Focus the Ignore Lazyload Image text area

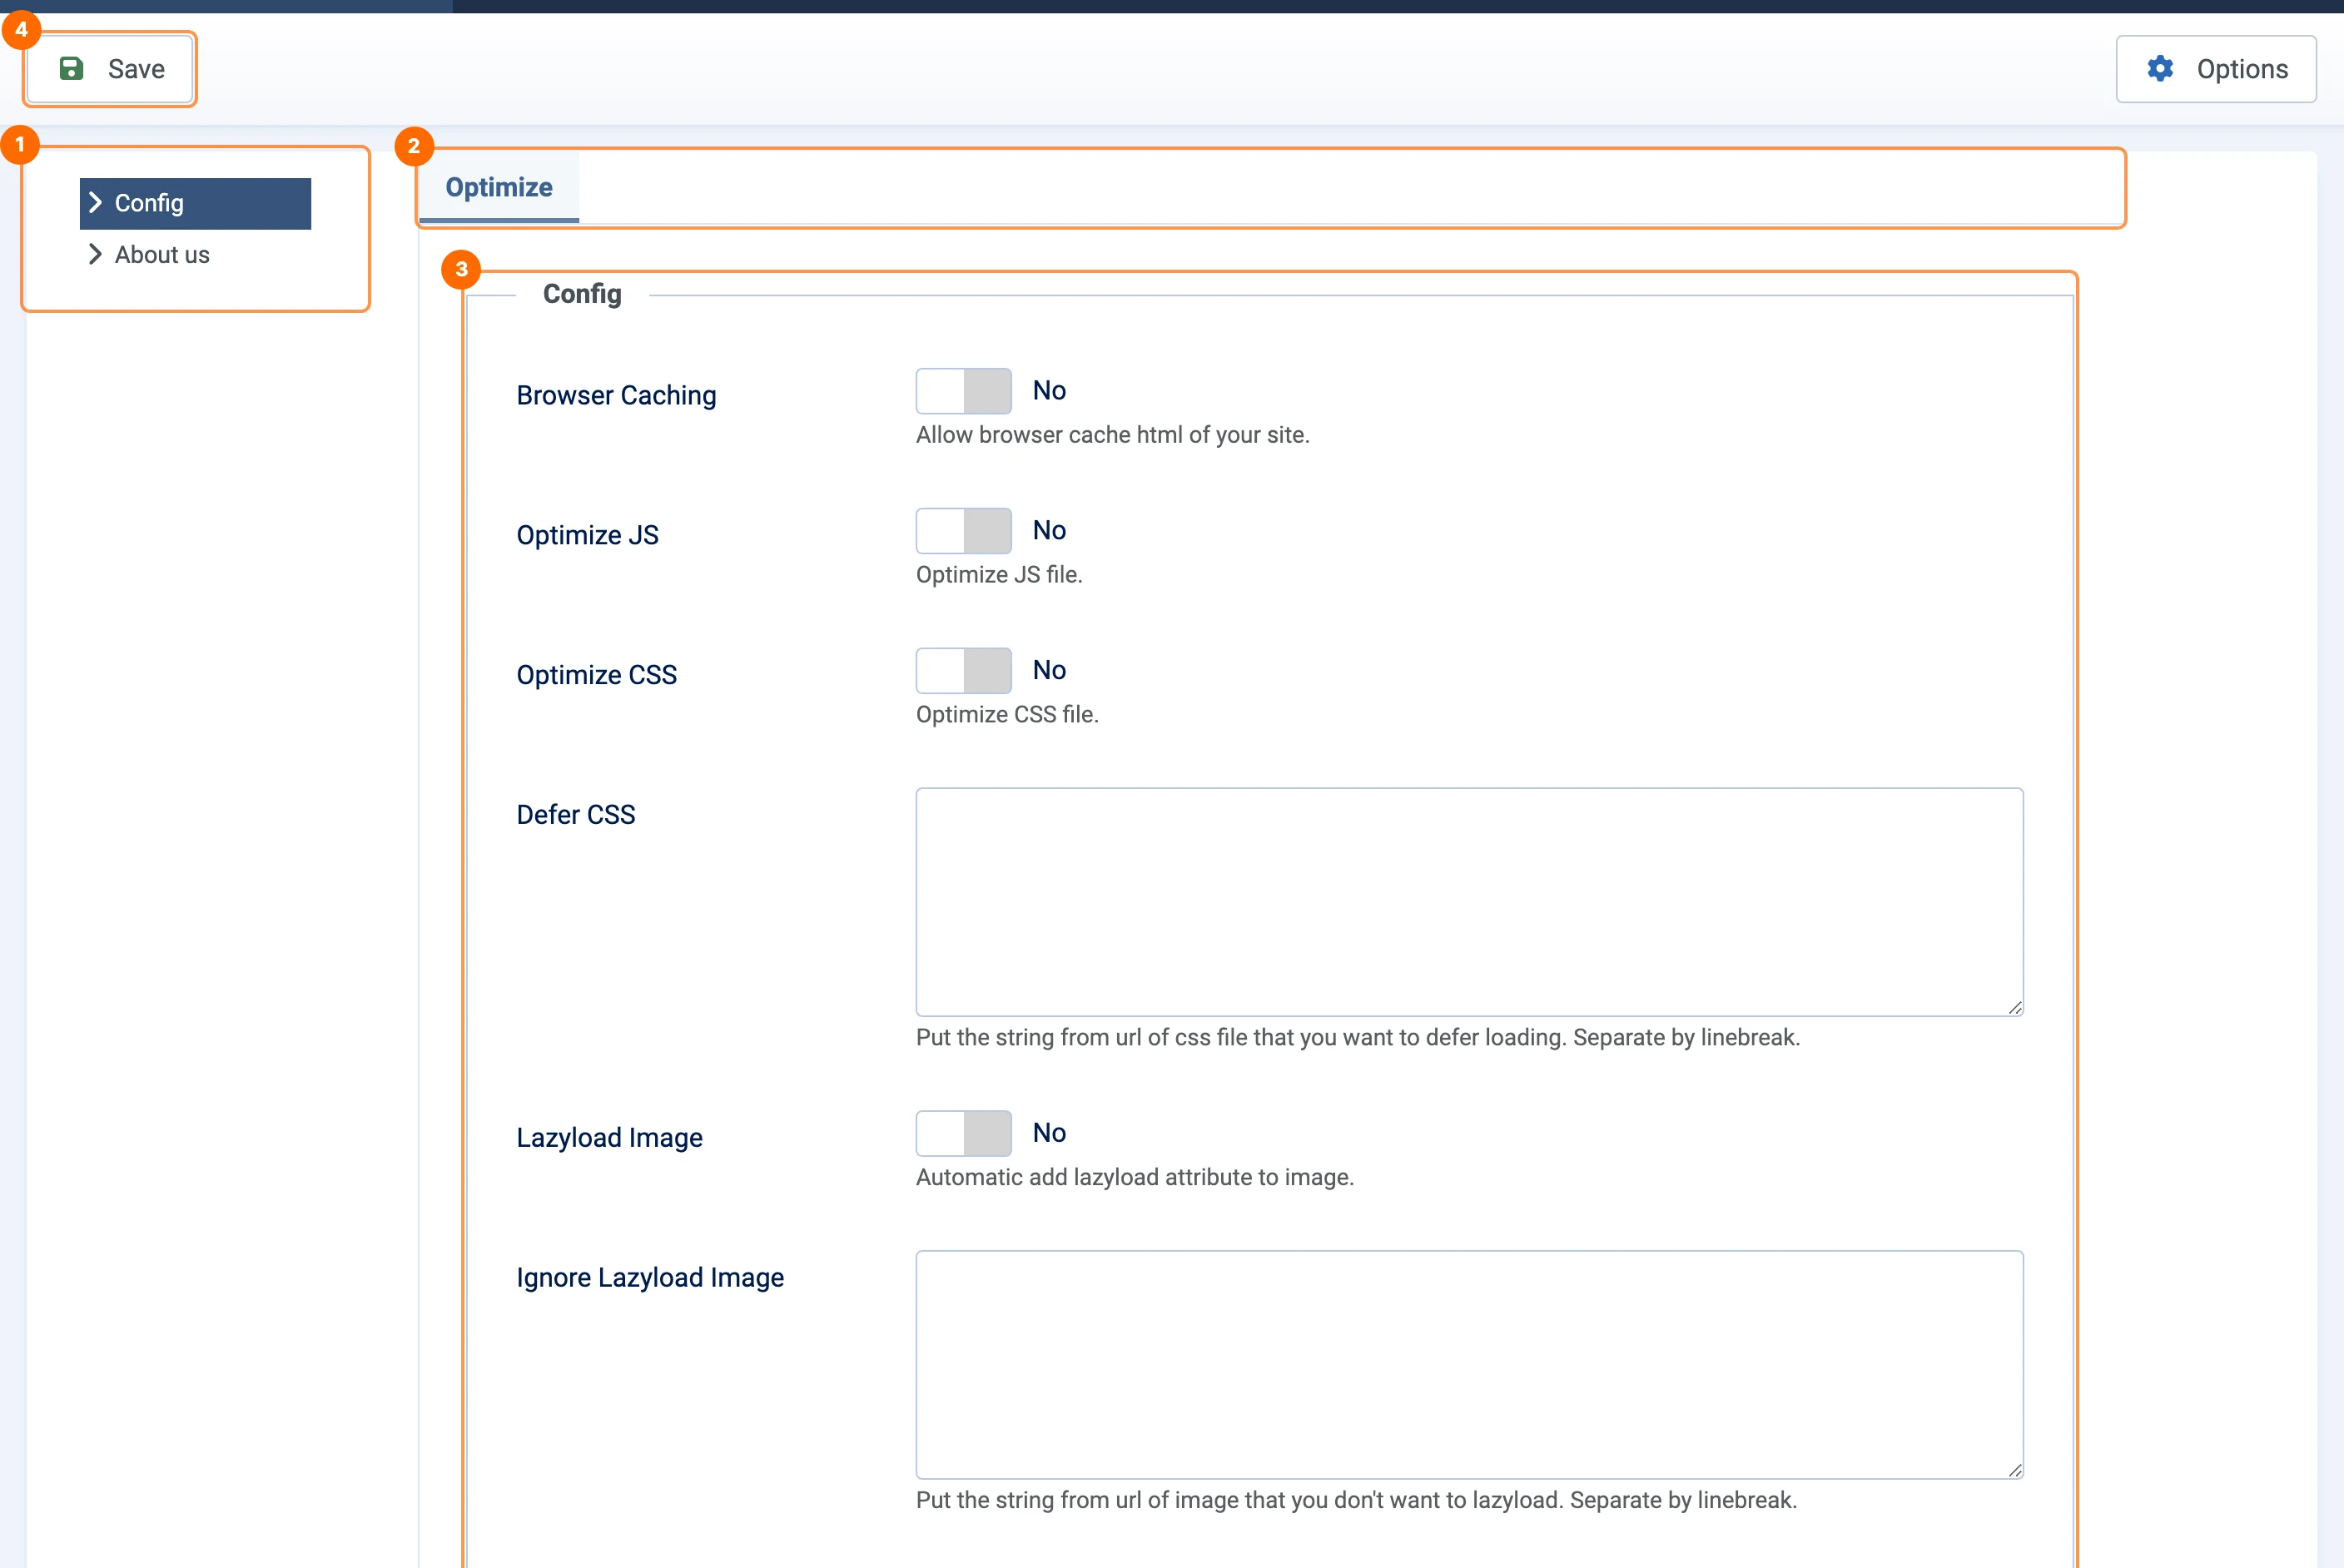pyautogui.click(x=1469, y=1365)
